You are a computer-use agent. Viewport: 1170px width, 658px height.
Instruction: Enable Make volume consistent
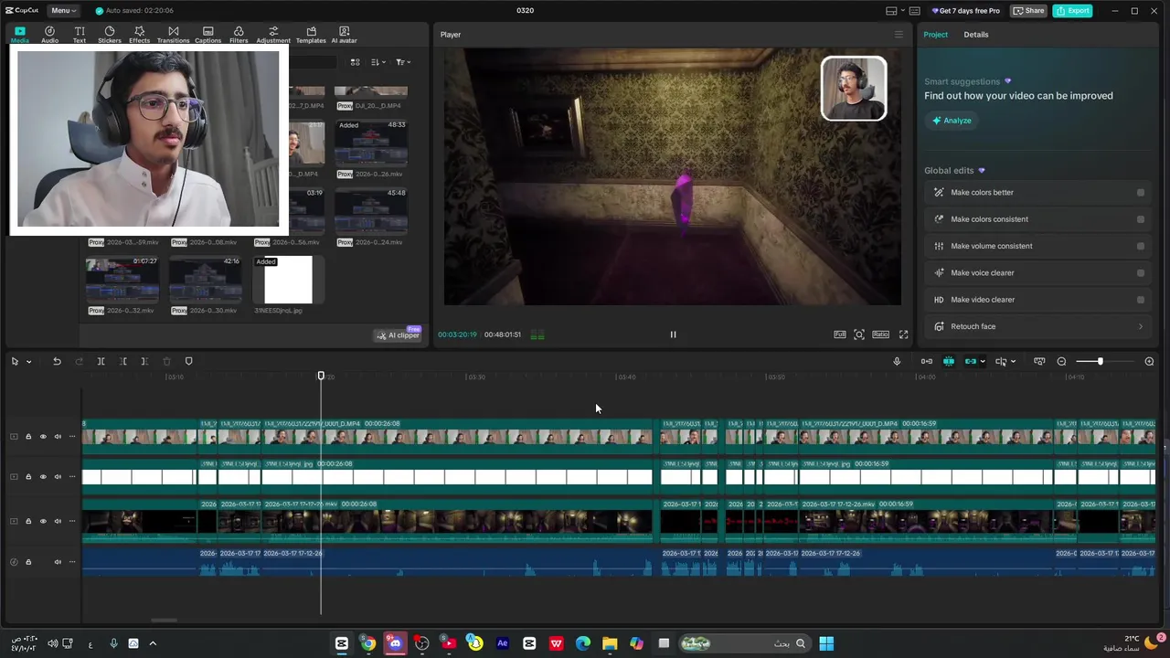(x=1140, y=246)
